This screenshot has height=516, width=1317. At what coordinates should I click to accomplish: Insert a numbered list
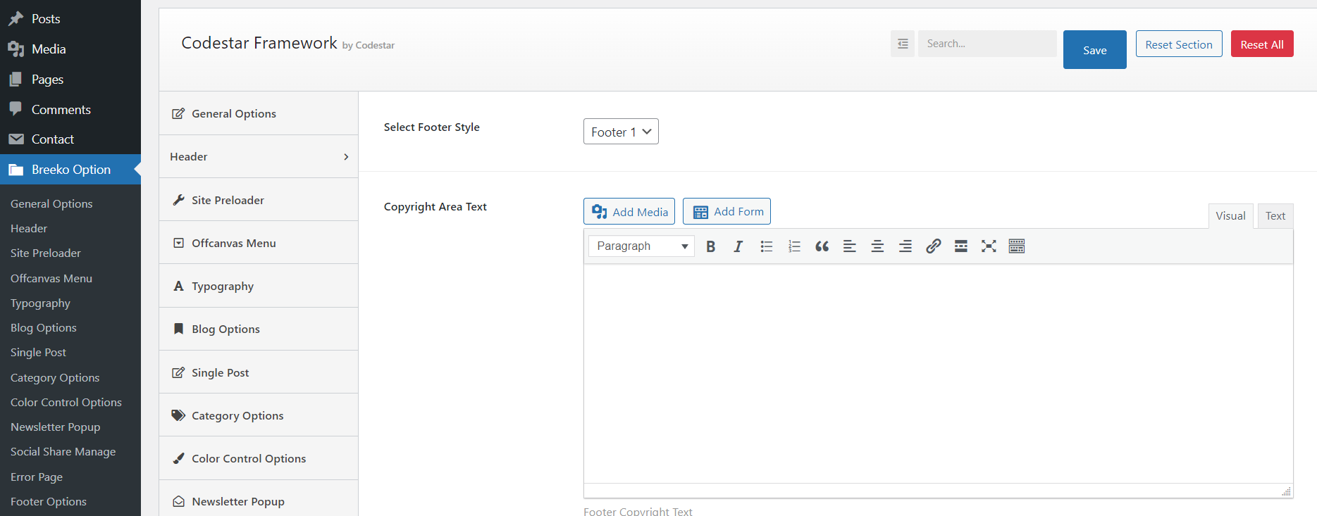pyautogui.click(x=794, y=246)
